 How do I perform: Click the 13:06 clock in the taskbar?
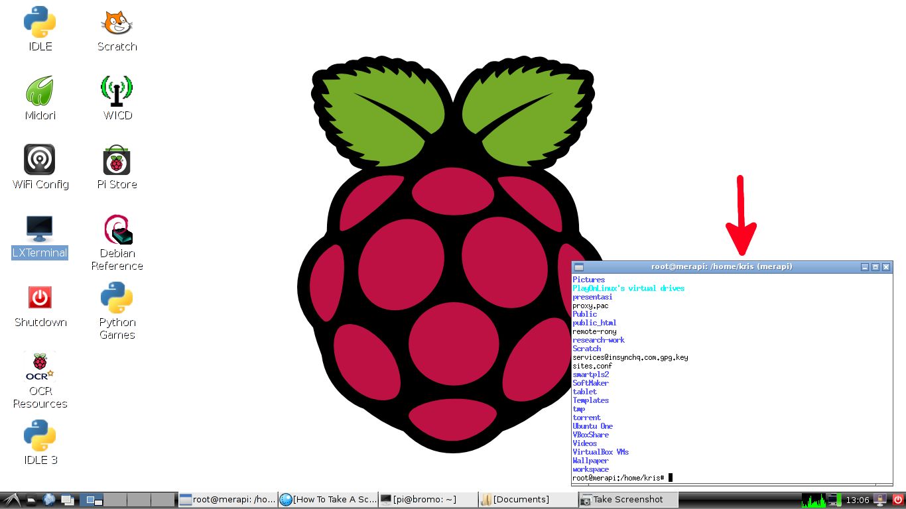[x=858, y=500]
